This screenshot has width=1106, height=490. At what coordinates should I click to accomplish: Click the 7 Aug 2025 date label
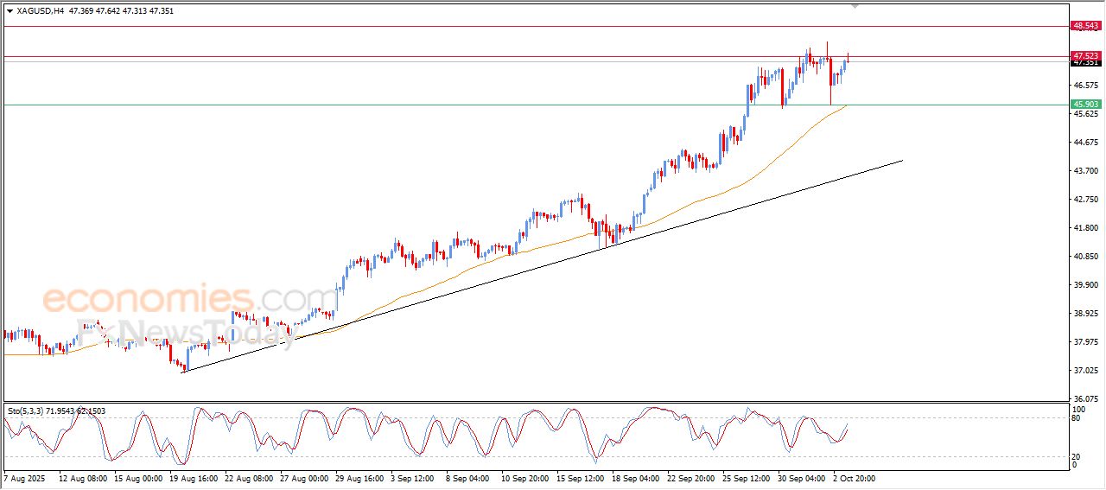tap(26, 477)
